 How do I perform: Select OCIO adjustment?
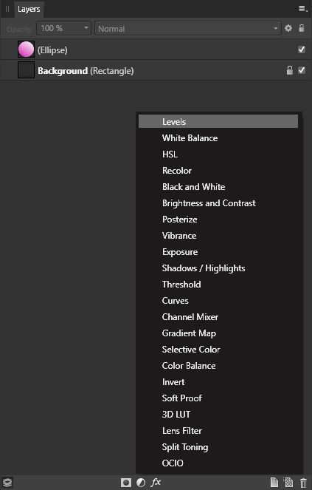[x=218, y=463]
